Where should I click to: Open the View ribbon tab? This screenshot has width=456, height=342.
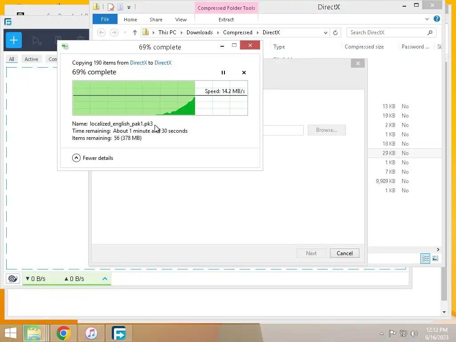[181, 20]
